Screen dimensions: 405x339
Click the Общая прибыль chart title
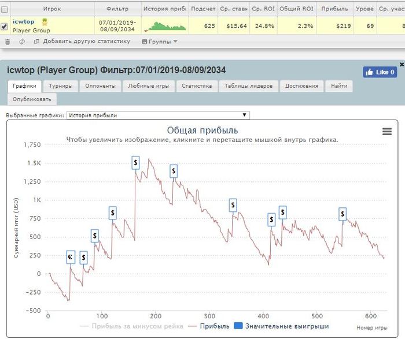[203, 131]
